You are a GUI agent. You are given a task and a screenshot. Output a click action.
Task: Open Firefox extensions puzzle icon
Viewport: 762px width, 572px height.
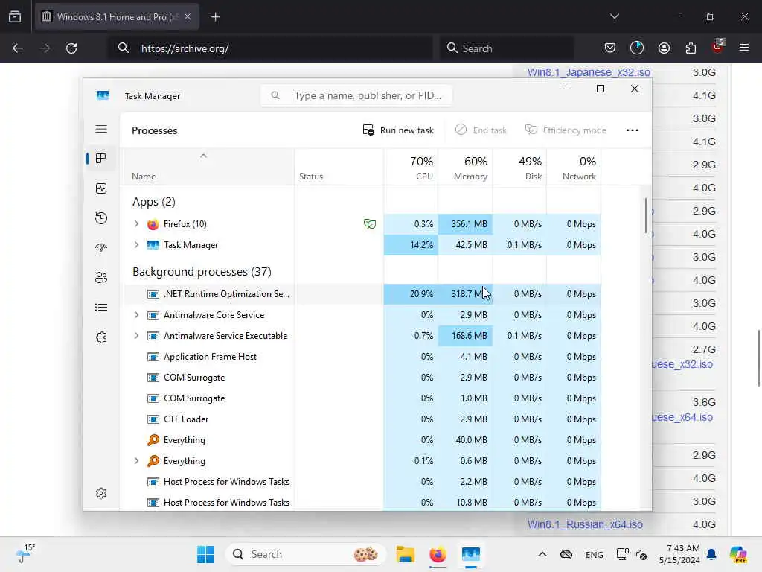tap(691, 48)
